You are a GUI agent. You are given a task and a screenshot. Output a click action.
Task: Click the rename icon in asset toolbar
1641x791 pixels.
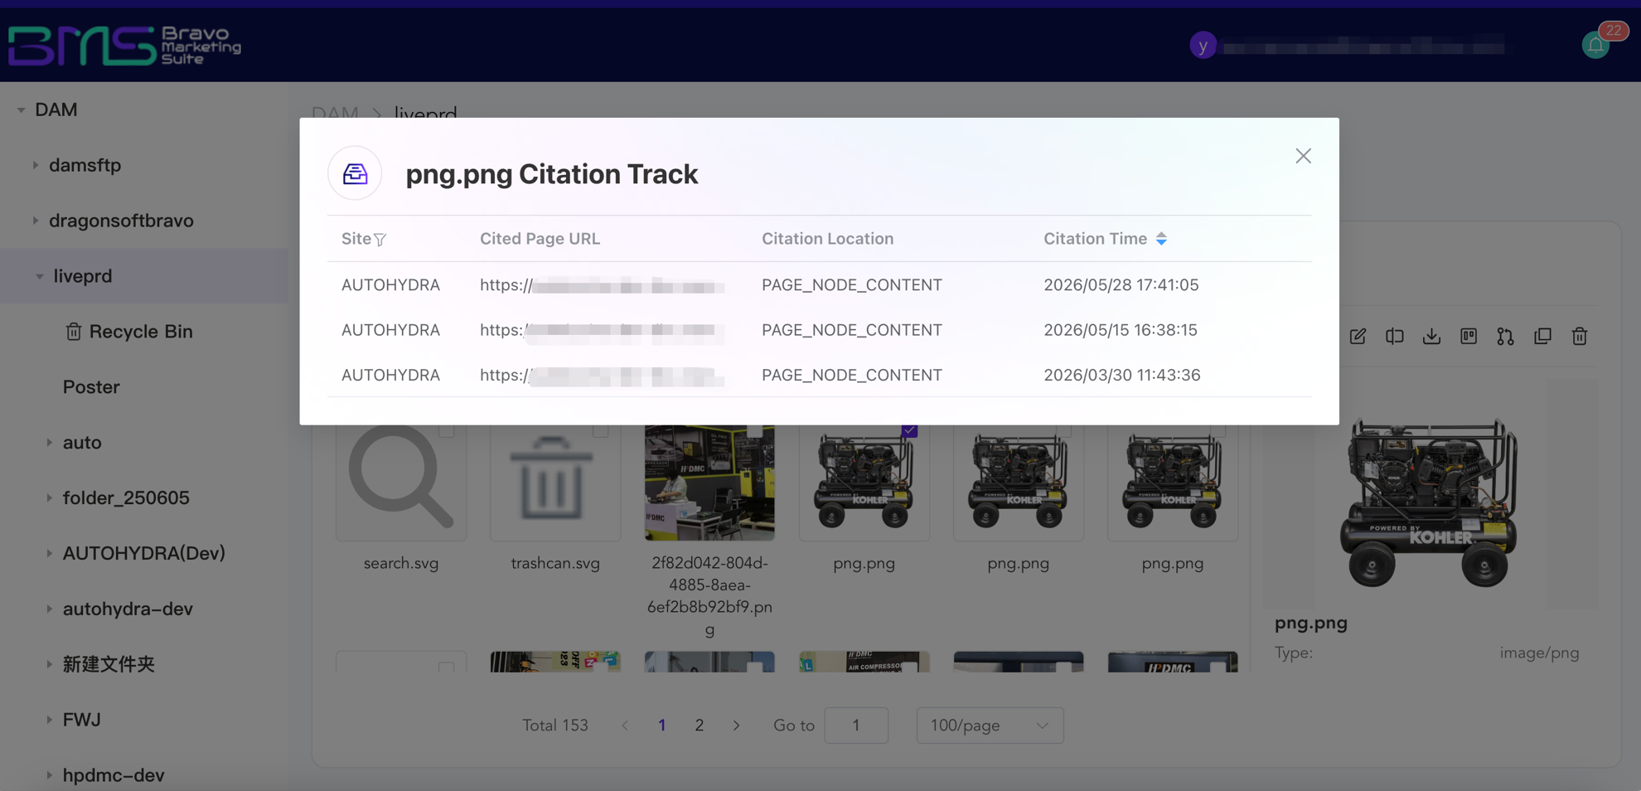pos(1395,336)
